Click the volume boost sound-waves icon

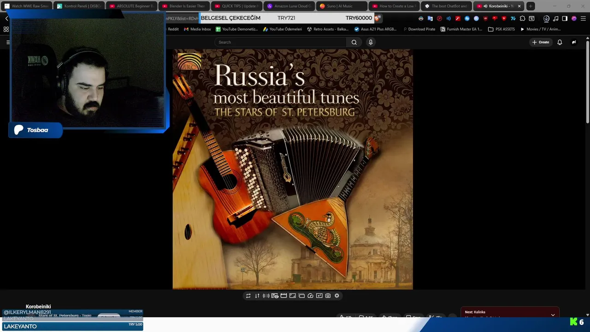[x=266, y=296]
